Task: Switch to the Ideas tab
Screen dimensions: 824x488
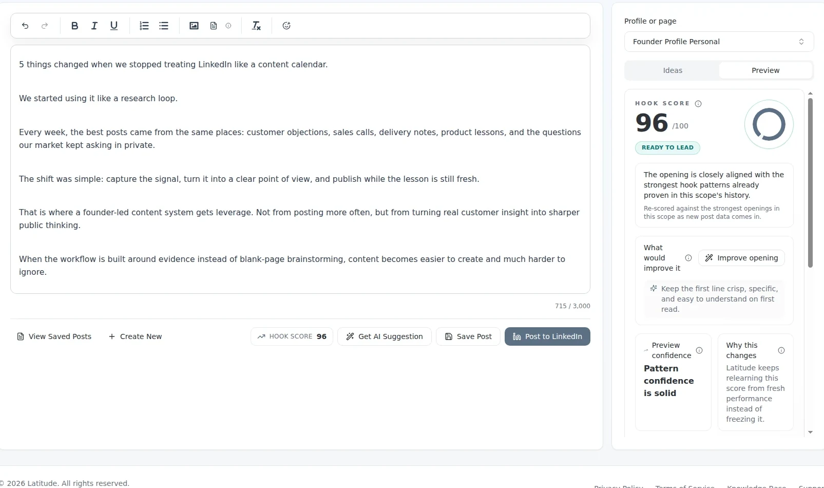Action: coord(673,70)
